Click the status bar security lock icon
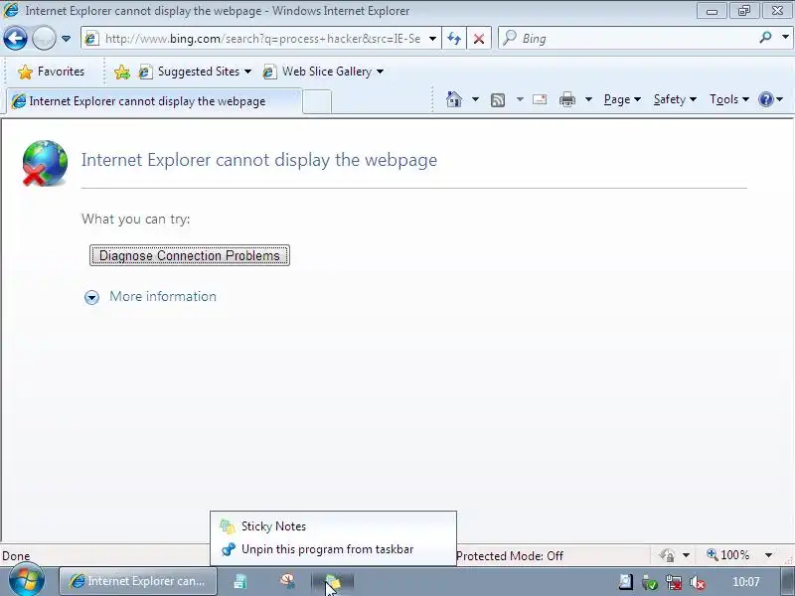This screenshot has width=795, height=596. 667,555
